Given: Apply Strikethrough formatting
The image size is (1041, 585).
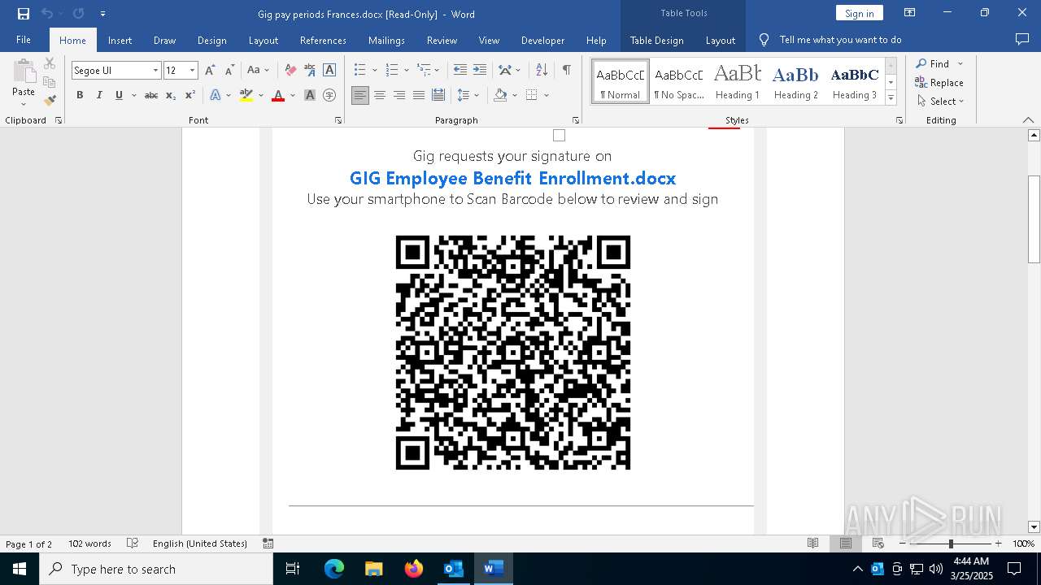Looking at the screenshot, I should click(x=150, y=95).
